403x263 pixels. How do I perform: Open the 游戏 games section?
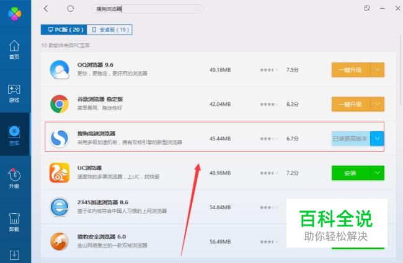click(14, 93)
